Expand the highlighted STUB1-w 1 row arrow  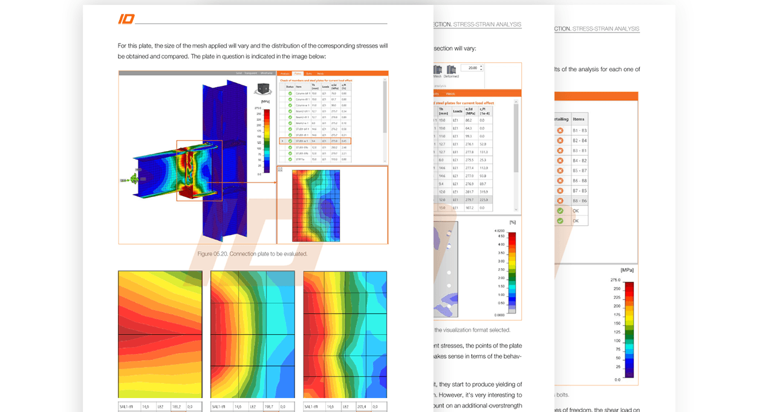(x=282, y=141)
